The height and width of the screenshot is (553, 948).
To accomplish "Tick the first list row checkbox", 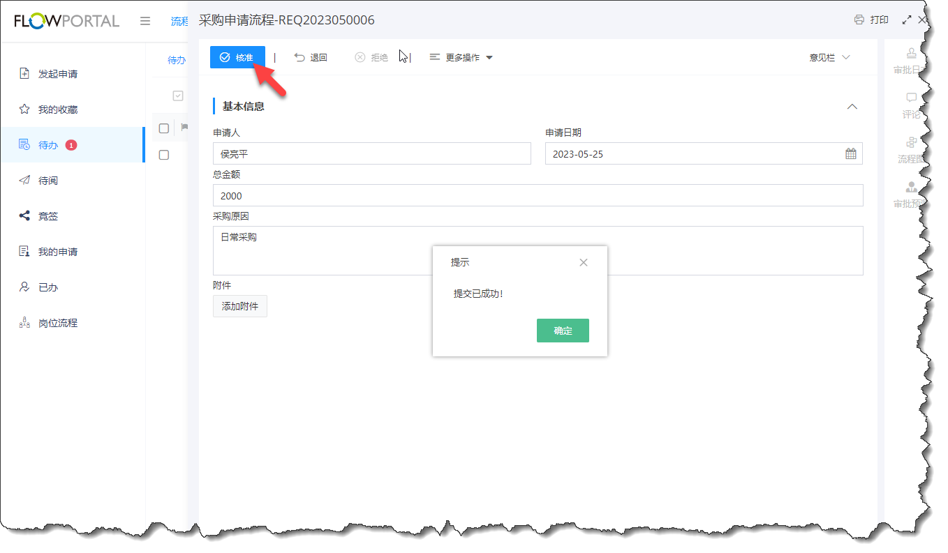I will point(164,155).
